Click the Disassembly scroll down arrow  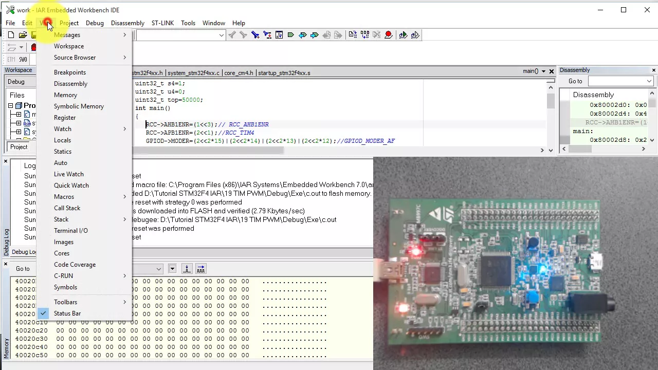click(x=652, y=140)
